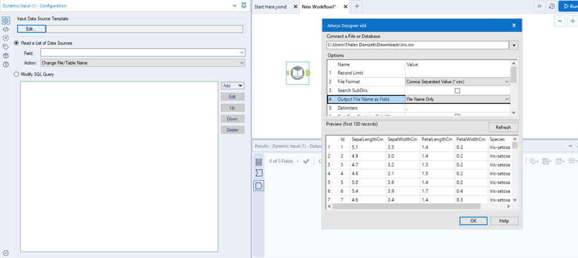Open the Help question mark icon

tap(6, 64)
